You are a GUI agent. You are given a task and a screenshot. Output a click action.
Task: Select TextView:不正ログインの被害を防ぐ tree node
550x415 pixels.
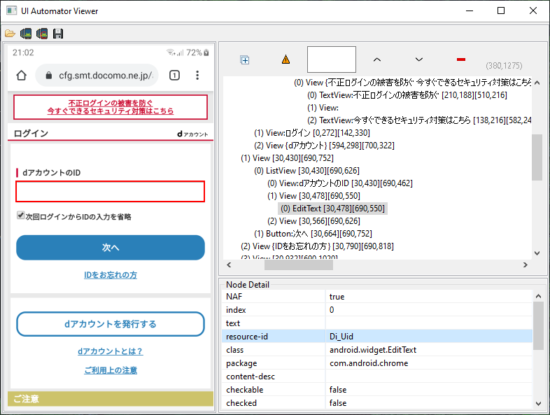[x=407, y=94]
